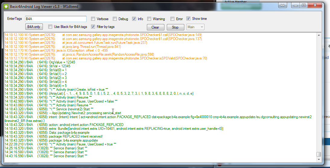Viewport: 330px width, 168px height.
Task: Minimize the Log Viewer window
Action: click(296, 5)
